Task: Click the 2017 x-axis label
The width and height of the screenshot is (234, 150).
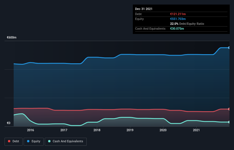Action: [x=64, y=130]
